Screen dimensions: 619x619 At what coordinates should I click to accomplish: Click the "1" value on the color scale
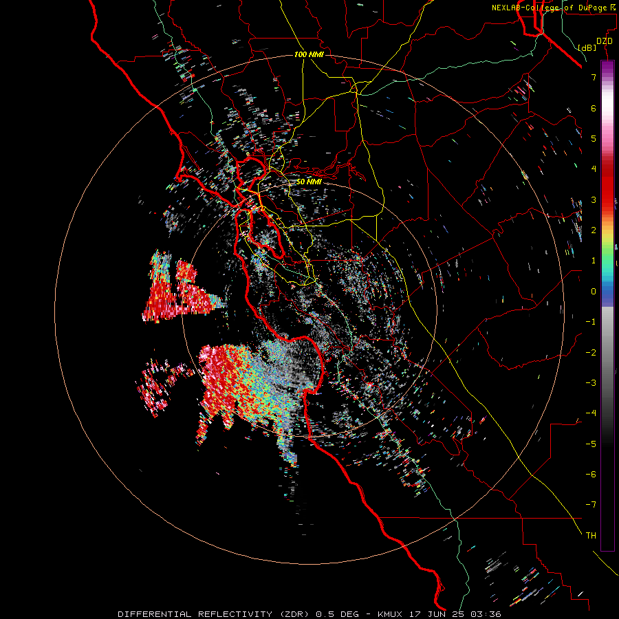[x=594, y=261]
